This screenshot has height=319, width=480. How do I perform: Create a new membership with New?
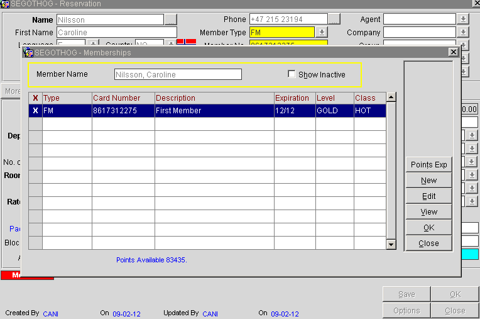coord(428,180)
